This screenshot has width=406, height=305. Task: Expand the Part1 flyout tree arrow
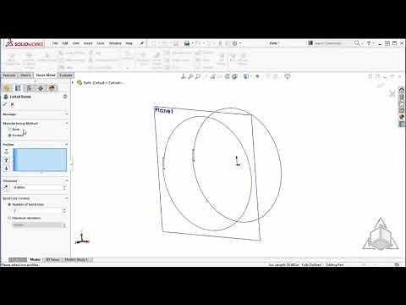[73, 83]
